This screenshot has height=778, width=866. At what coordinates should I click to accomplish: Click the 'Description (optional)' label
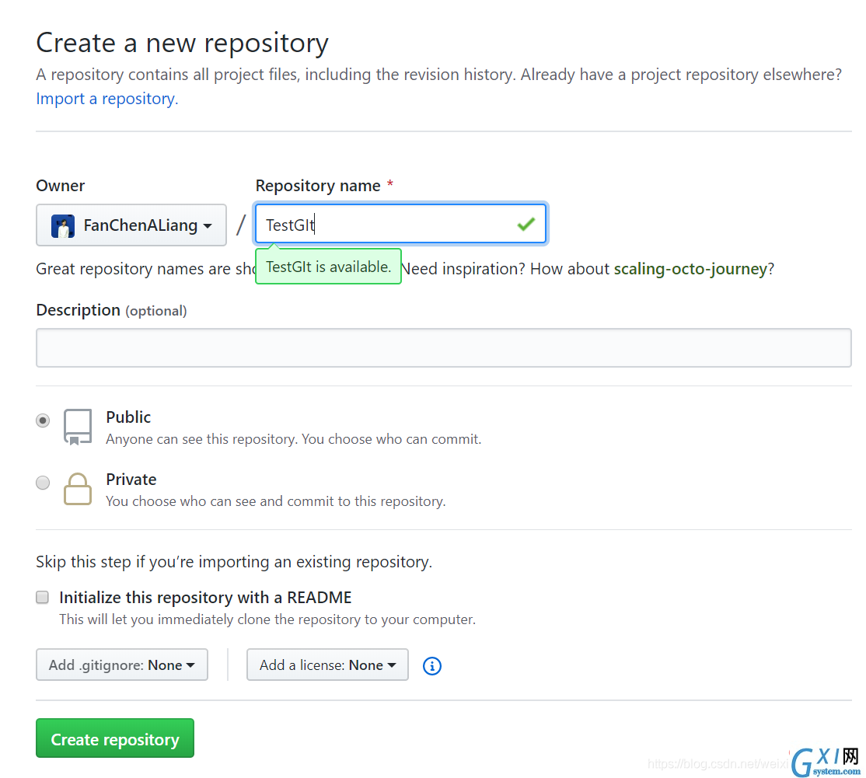(x=112, y=310)
